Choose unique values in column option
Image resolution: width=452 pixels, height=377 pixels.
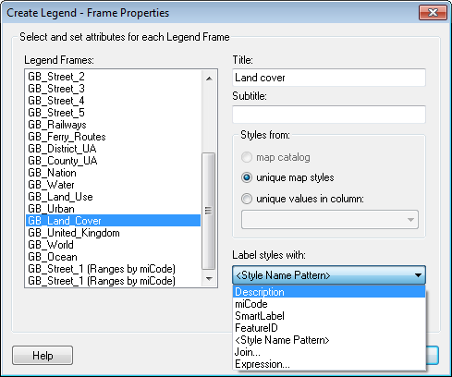247,199
